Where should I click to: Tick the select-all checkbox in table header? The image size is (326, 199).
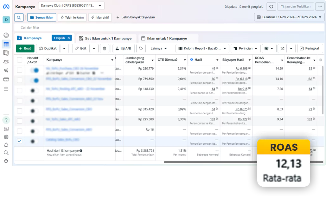[x=20, y=60]
